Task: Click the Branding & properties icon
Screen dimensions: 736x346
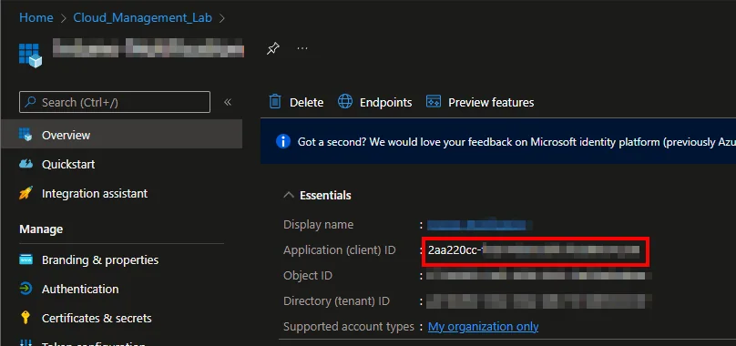Action: (x=26, y=259)
